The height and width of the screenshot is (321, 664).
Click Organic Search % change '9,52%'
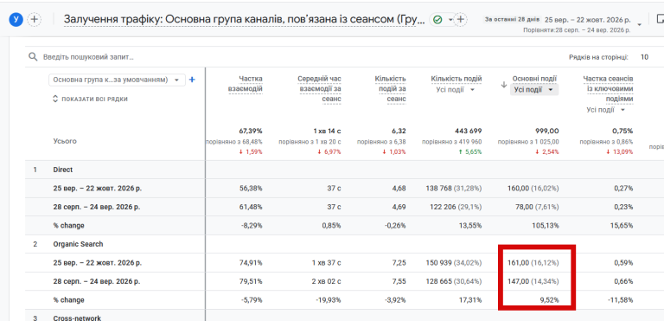click(550, 300)
